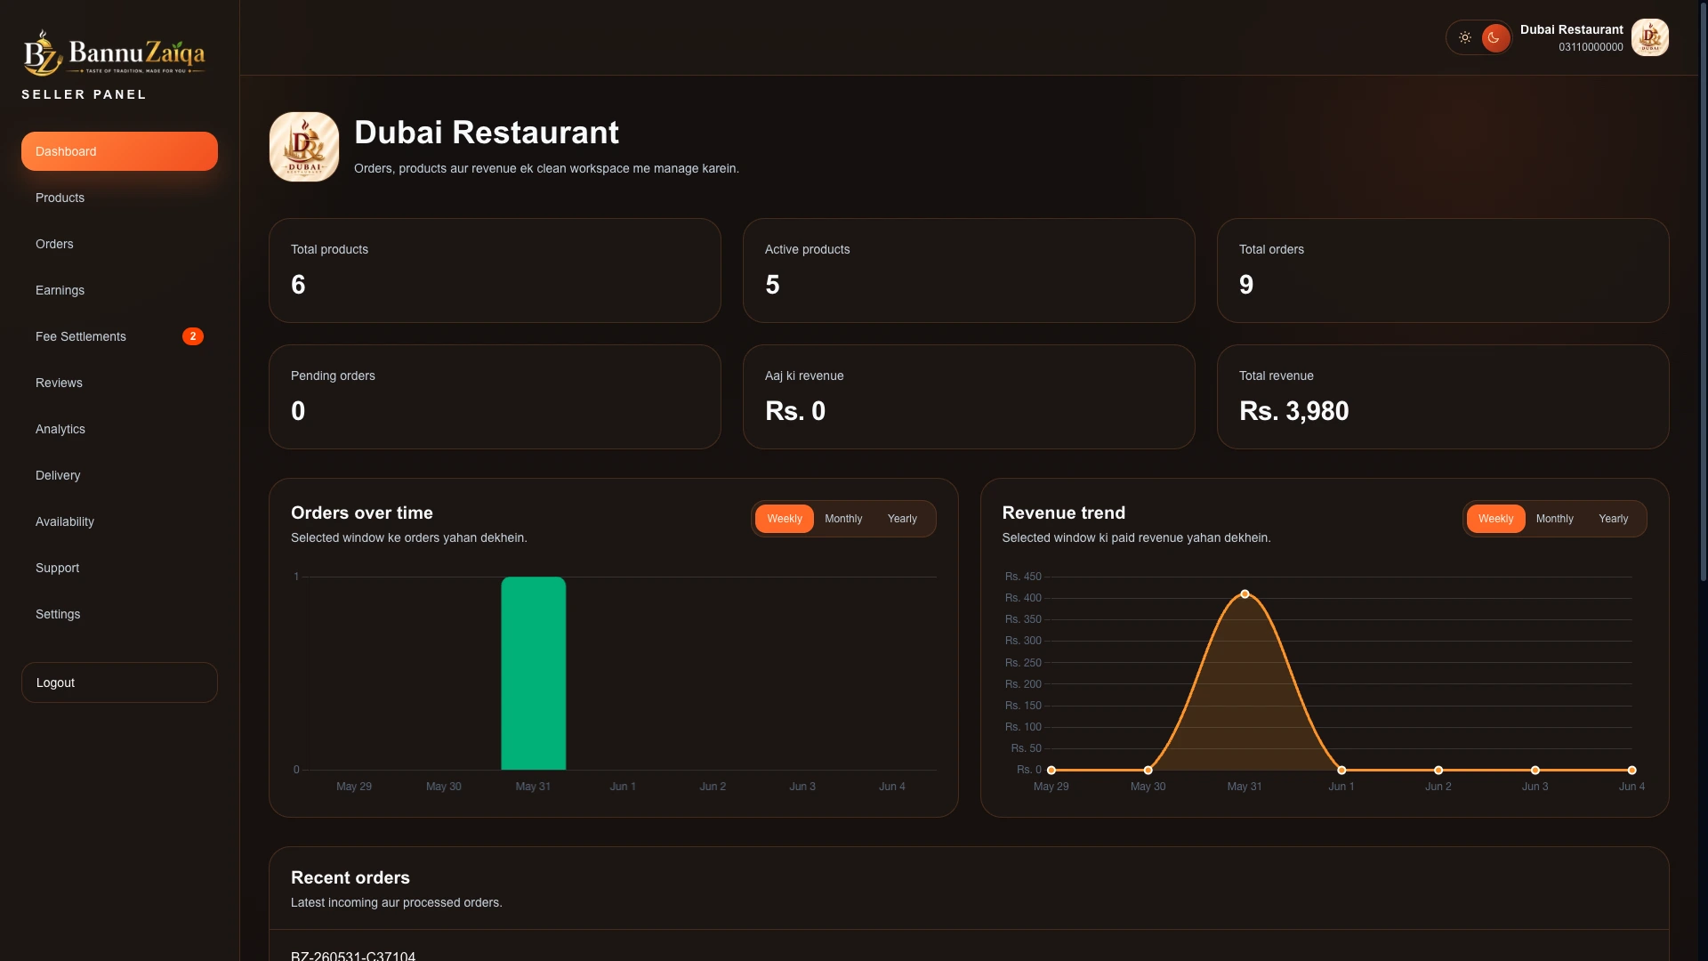The width and height of the screenshot is (1708, 961).
Task: Click phone number 03110000000
Action: [1591, 47]
